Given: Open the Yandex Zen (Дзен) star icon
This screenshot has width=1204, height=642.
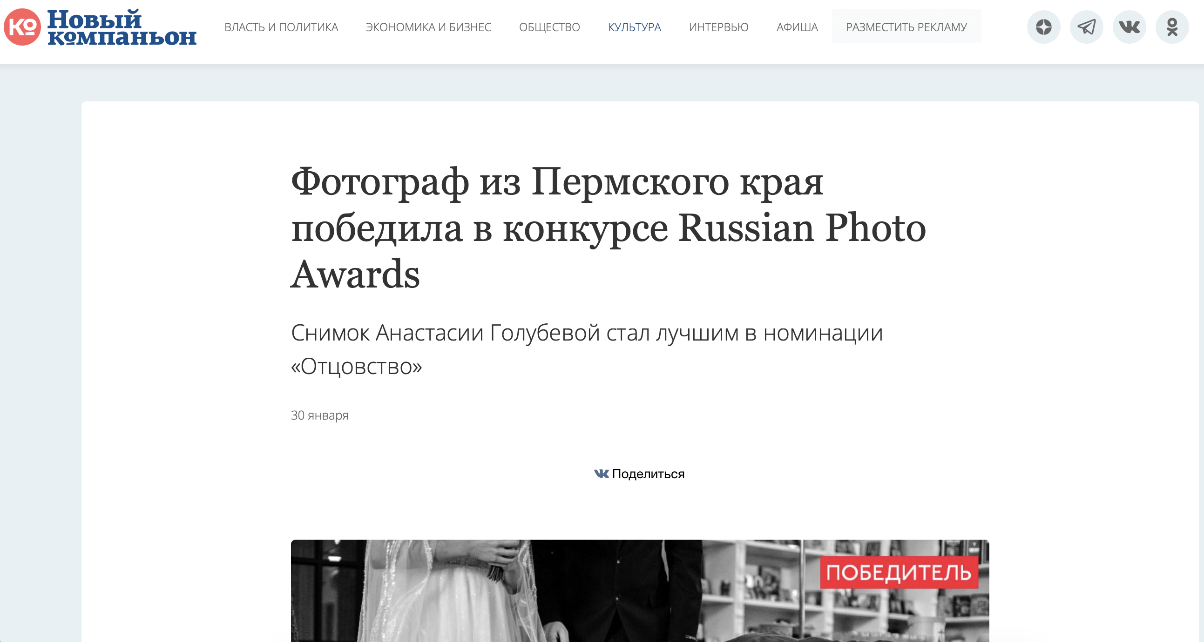Looking at the screenshot, I should click(x=1043, y=27).
